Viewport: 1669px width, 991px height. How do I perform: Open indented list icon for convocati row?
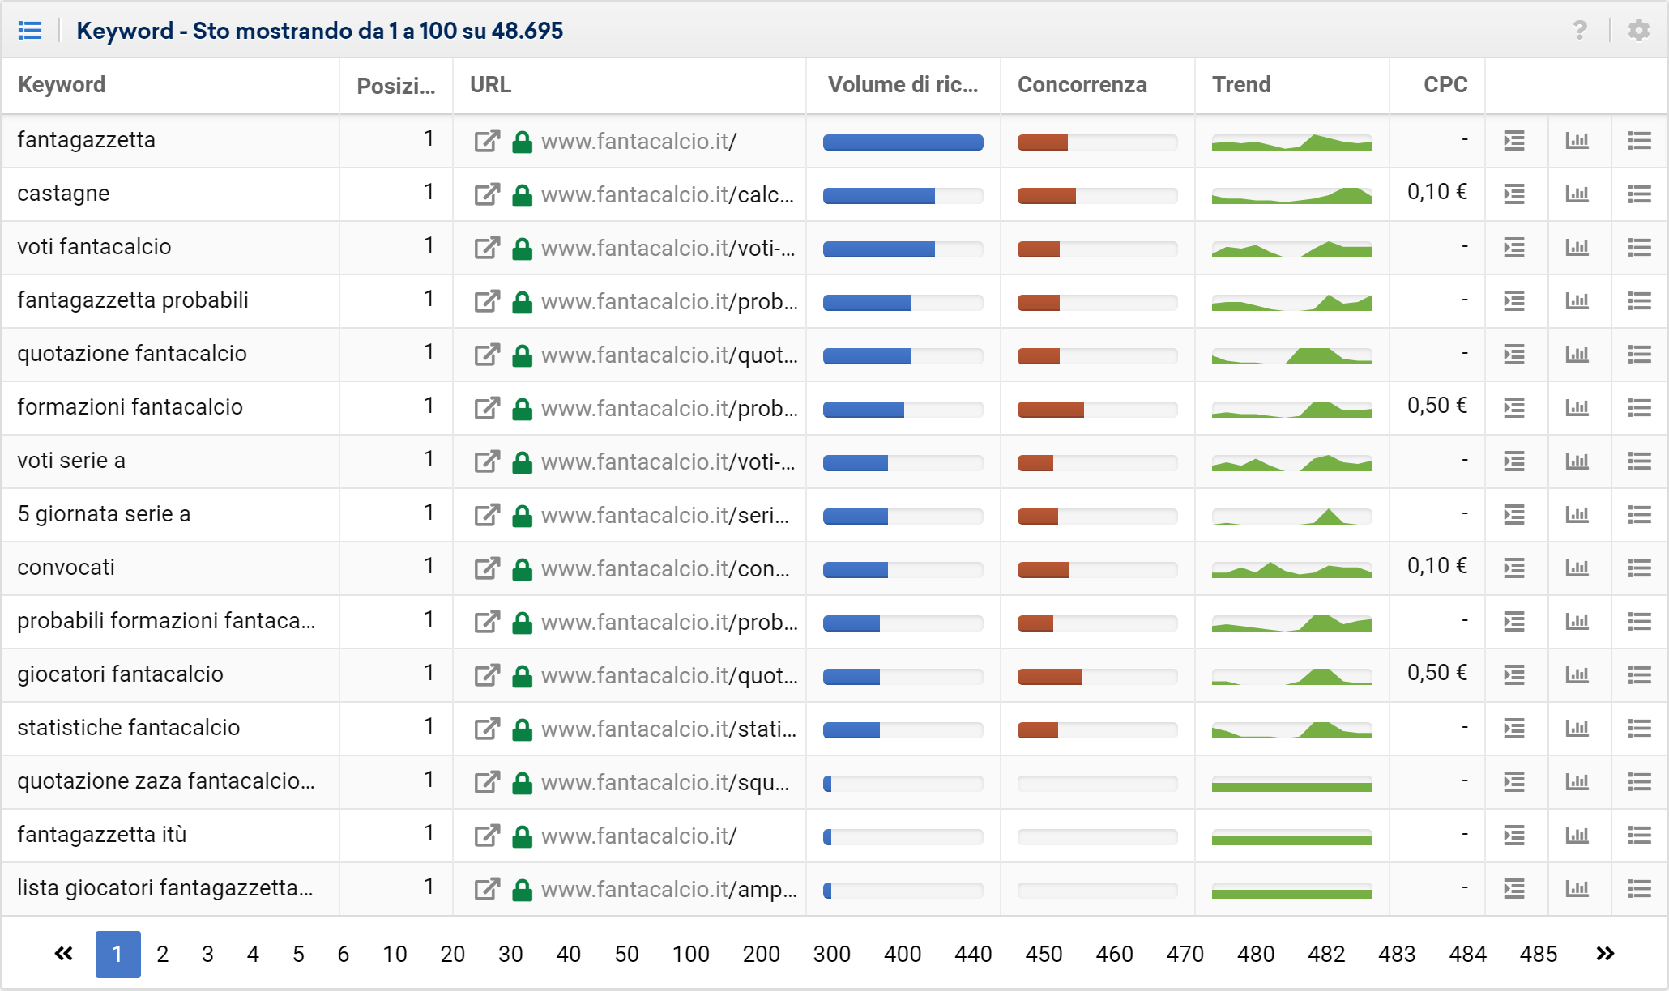pyautogui.click(x=1514, y=568)
